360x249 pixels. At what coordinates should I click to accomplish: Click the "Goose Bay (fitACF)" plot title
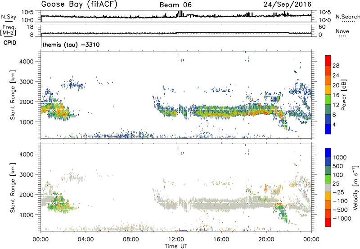tap(79, 4)
